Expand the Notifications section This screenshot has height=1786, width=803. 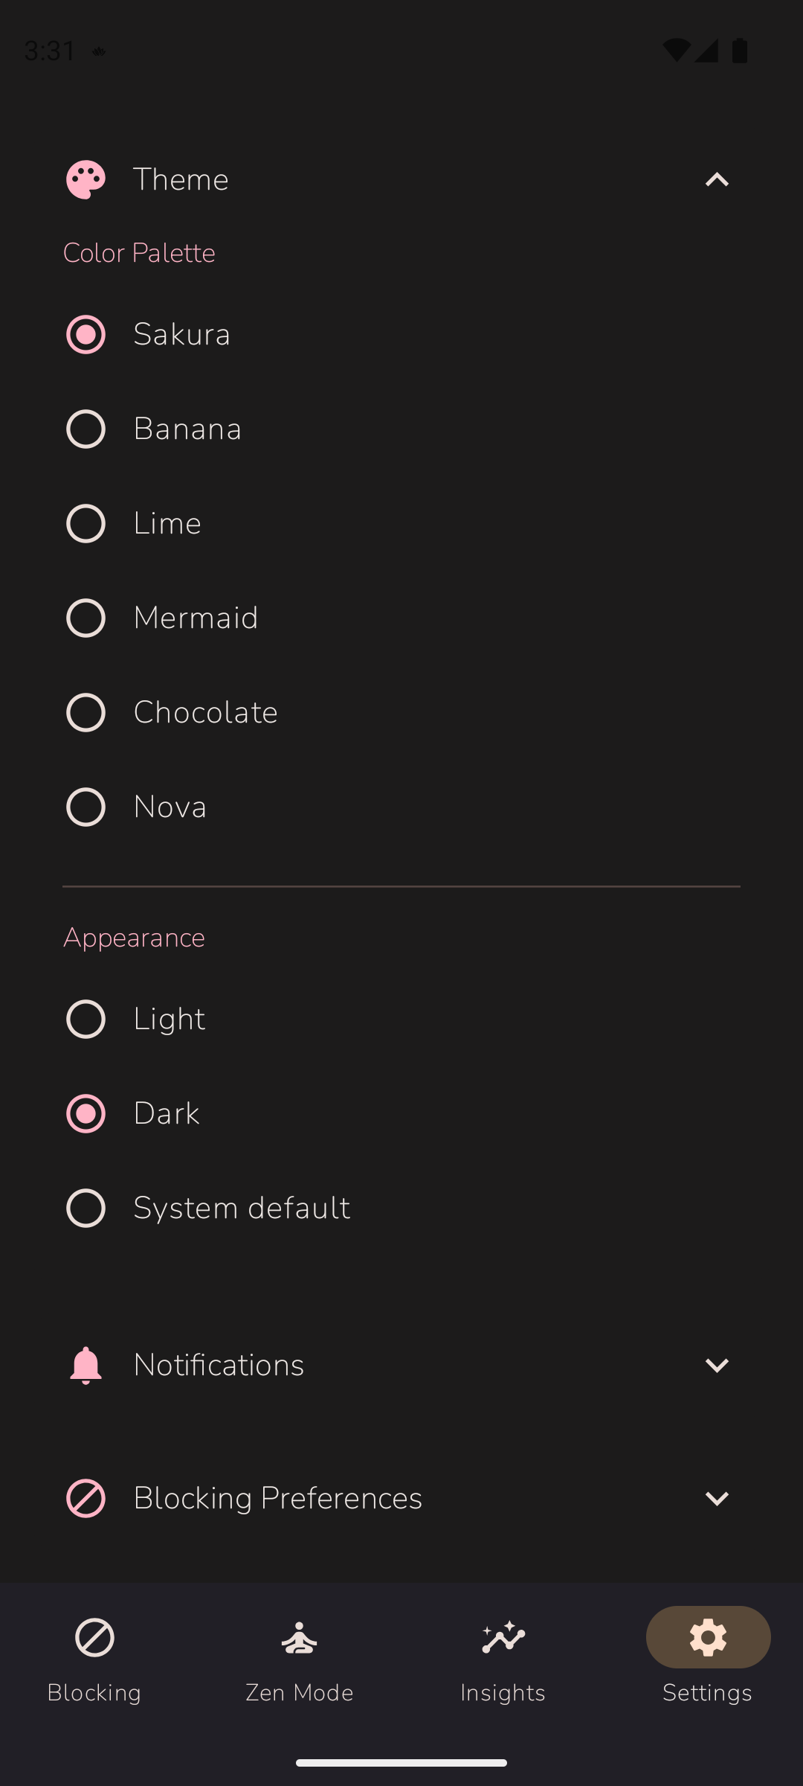click(x=716, y=1365)
